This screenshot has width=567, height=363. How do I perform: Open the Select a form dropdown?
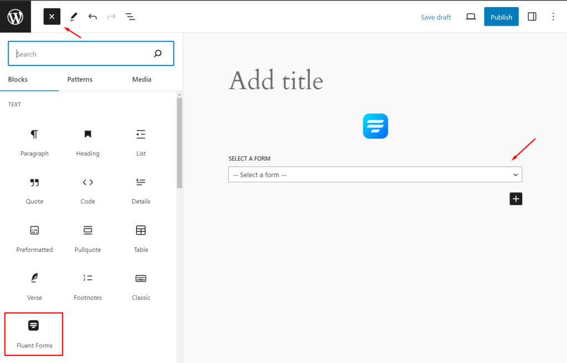(375, 175)
